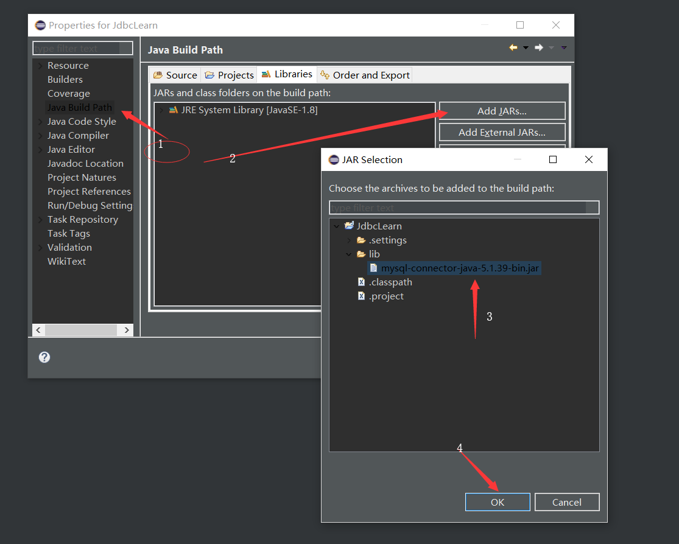Open back navigation history dropdown arrow
679x544 pixels.
tap(526, 47)
